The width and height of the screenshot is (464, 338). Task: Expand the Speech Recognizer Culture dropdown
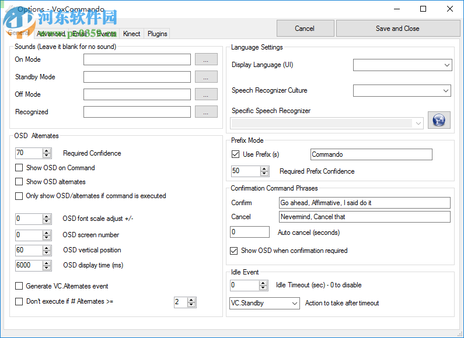click(x=402, y=91)
